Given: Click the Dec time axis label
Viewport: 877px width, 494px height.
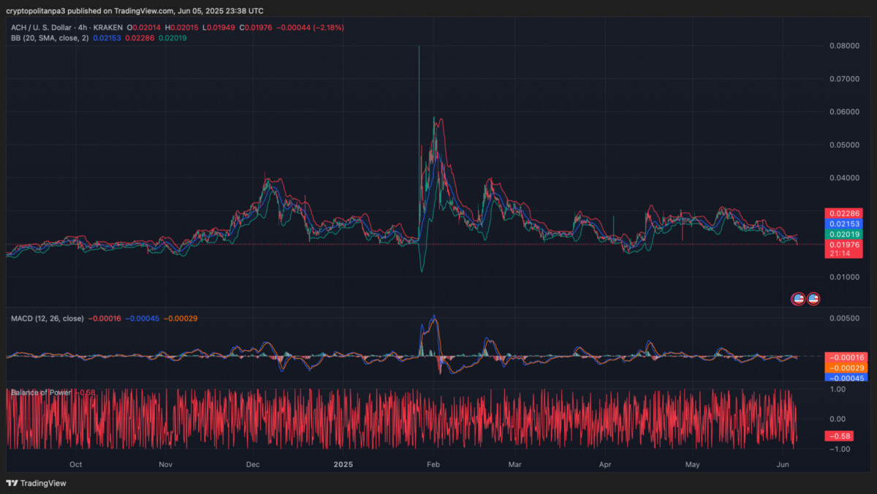Looking at the screenshot, I should [254, 464].
